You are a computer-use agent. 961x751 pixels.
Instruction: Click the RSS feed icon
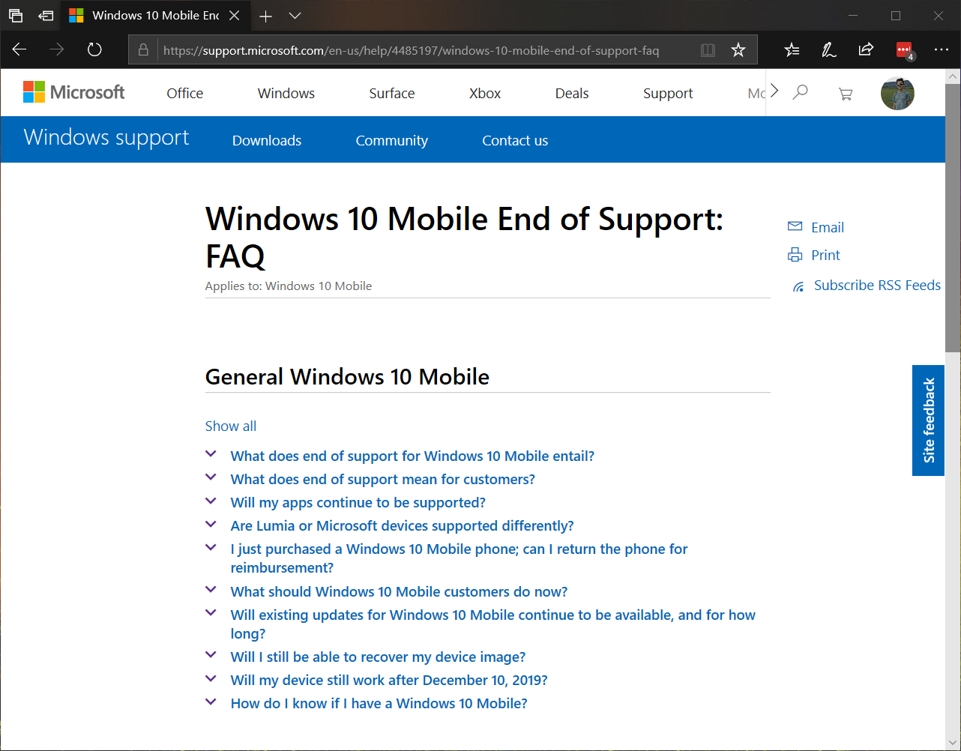[799, 286]
